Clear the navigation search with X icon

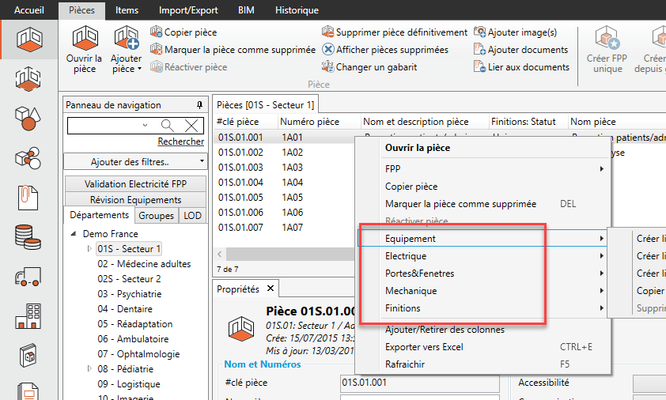[191, 126]
